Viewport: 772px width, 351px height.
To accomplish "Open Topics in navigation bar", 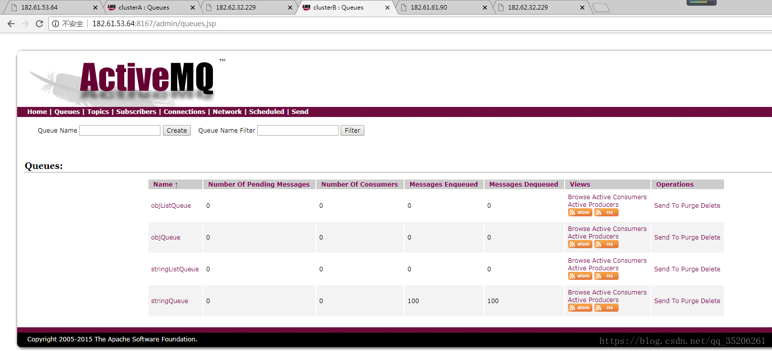I will coord(98,112).
